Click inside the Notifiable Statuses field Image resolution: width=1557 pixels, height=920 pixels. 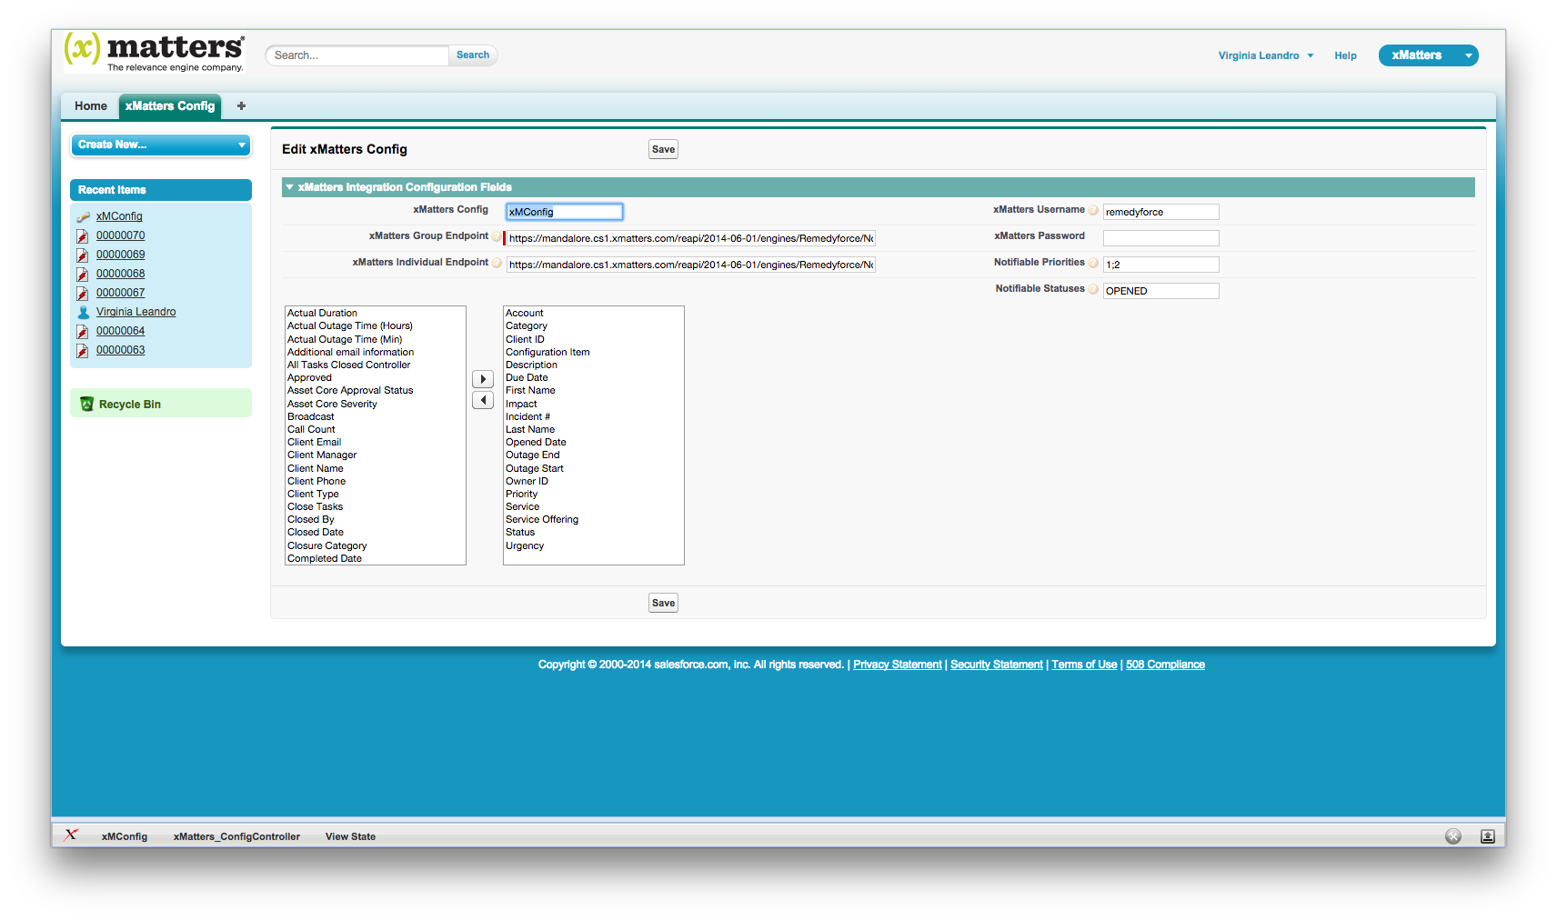1160,290
